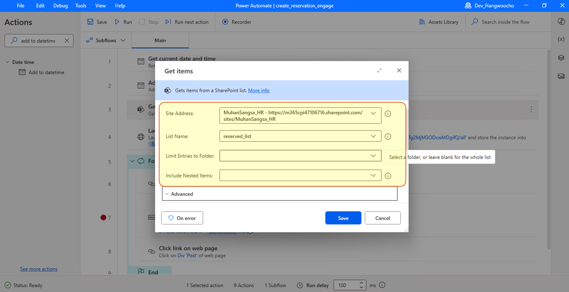
Task: Cancel the Get items dialog
Action: click(x=382, y=218)
